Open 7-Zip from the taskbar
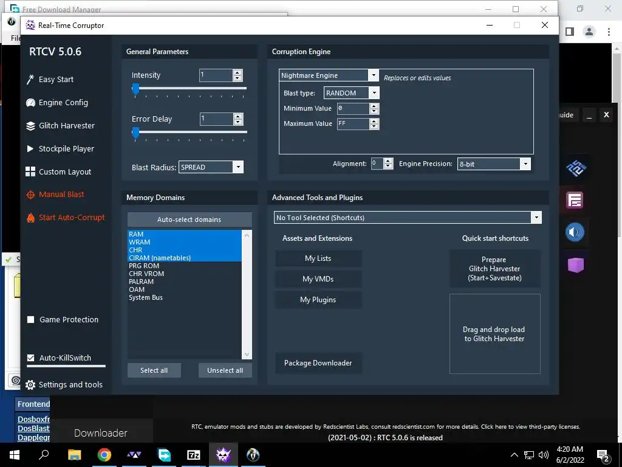 click(194, 455)
